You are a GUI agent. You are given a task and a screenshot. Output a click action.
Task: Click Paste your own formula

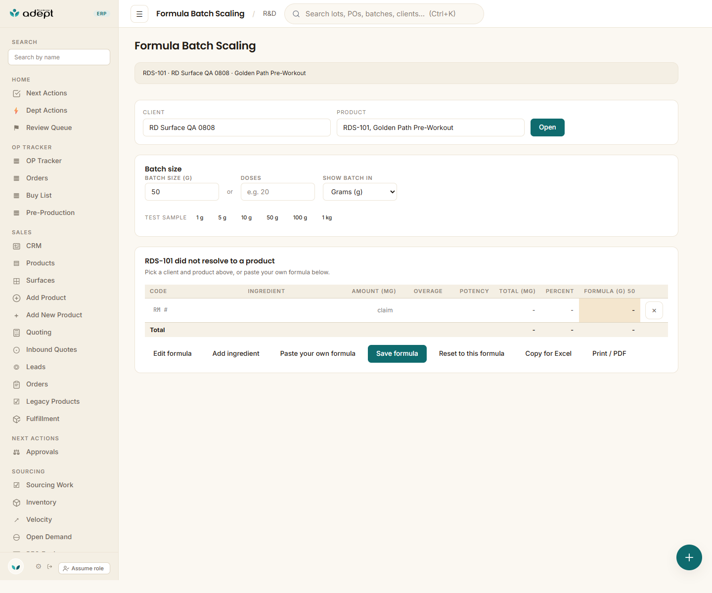tap(317, 354)
